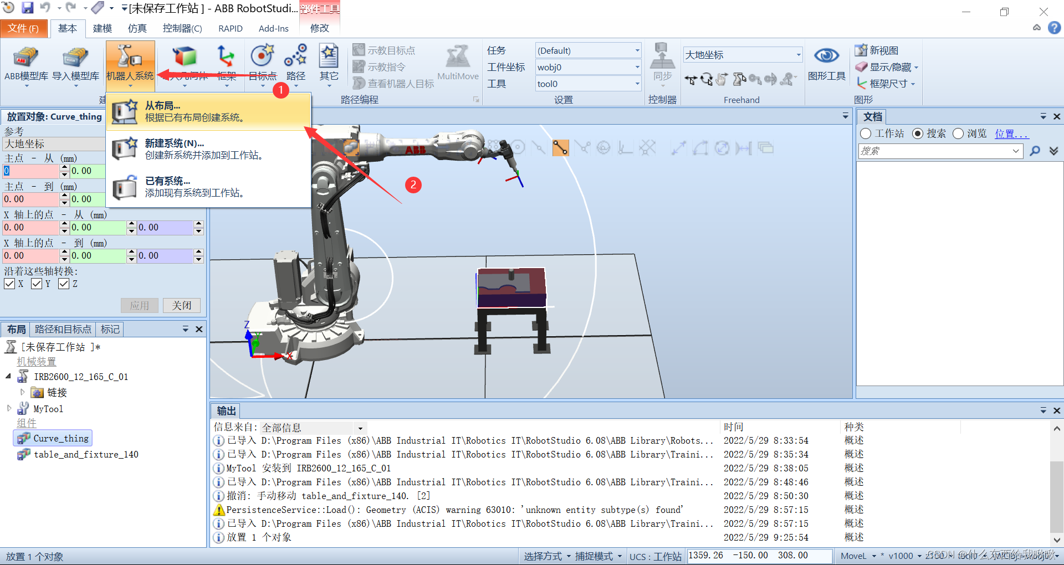Choose 从布局... create system from layout
Viewport: 1064px width, 565px height.
208,111
